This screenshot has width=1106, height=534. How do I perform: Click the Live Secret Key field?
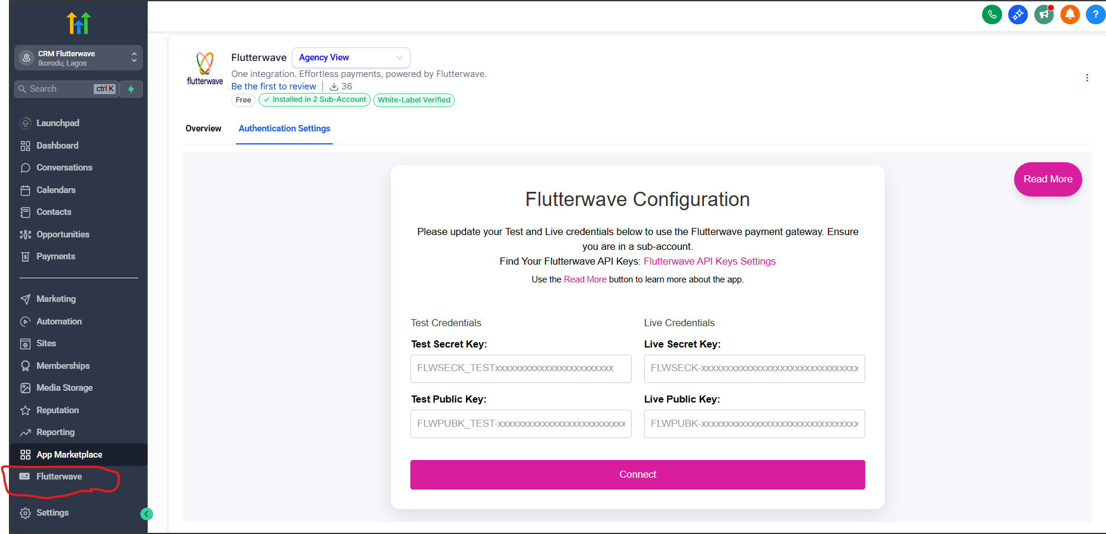pyautogui.click(x=754, y=369)
